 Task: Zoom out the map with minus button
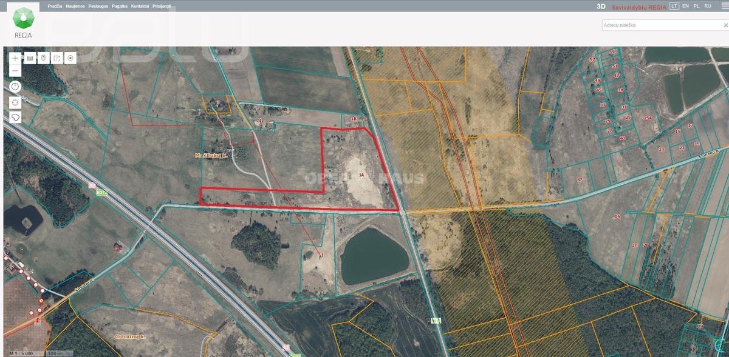pyautogui.click(x=15, y=71)
